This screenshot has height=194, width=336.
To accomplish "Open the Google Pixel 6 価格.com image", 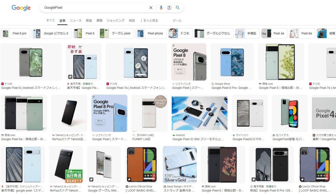I will pyautogui.click(x=281, y=62).
